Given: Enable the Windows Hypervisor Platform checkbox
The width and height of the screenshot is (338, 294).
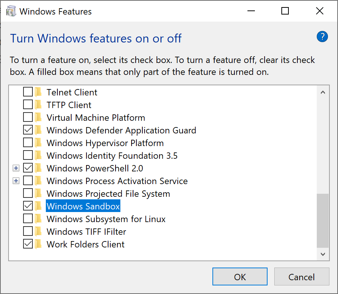Looking at the screenshot, I should point(28,143).
